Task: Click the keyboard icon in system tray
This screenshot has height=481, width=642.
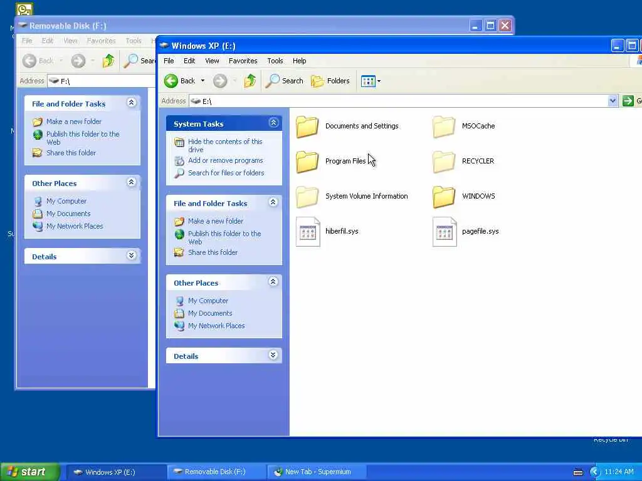Action: [577, 472]
